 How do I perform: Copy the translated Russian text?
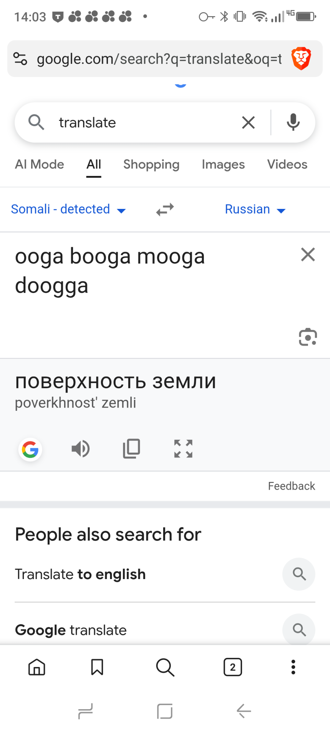point(131,449)
